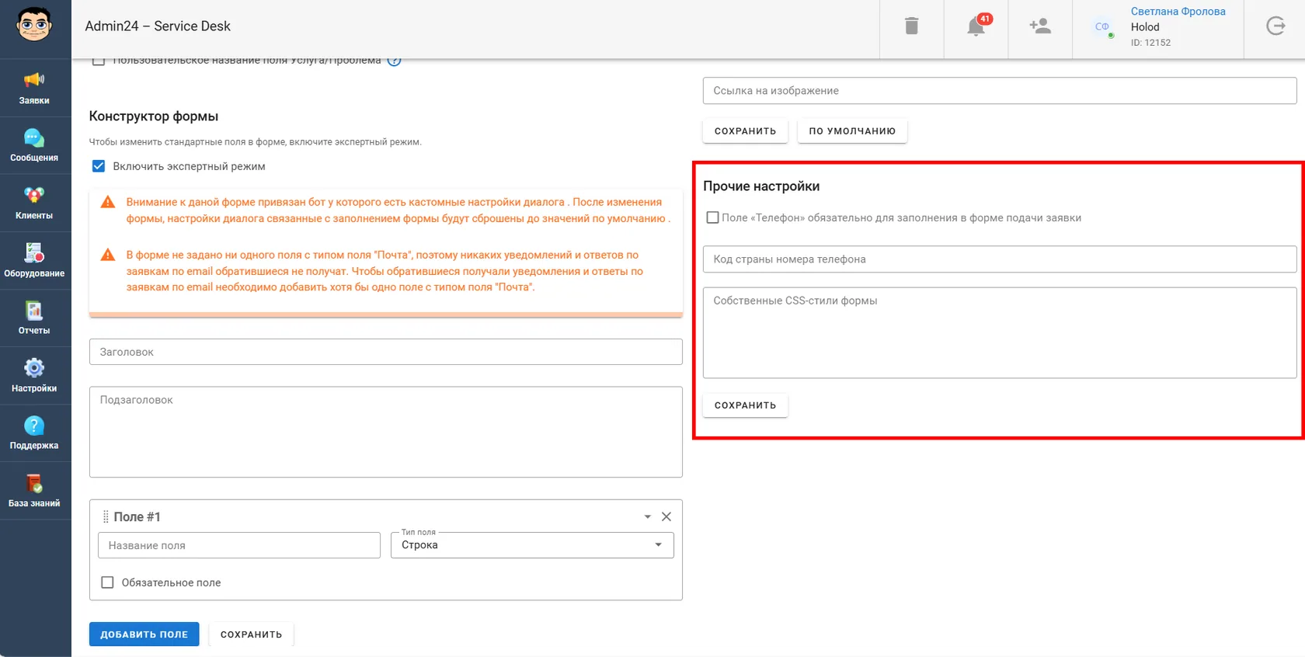This screenshot has height=657, width=1305.
Task: Open the Тип поля dropdown showing Строка
Action: tap(532, 545)
